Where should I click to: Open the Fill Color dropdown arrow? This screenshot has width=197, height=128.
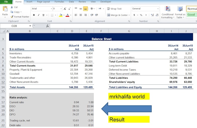coord(64,15)
